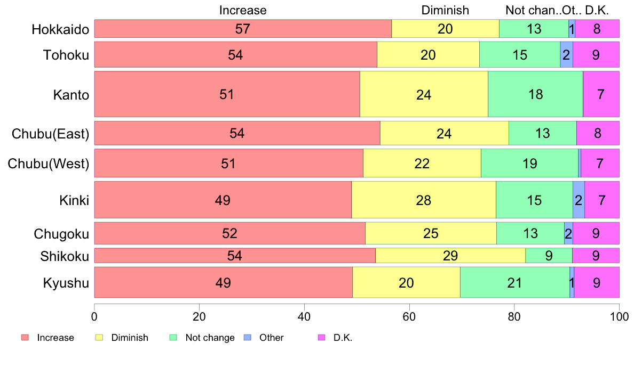Select Chugoku's Increase segment showing 52
Image resolution: width=634 pixels, height=392 pixels.
pyautogui.click(x=229, y=233)
